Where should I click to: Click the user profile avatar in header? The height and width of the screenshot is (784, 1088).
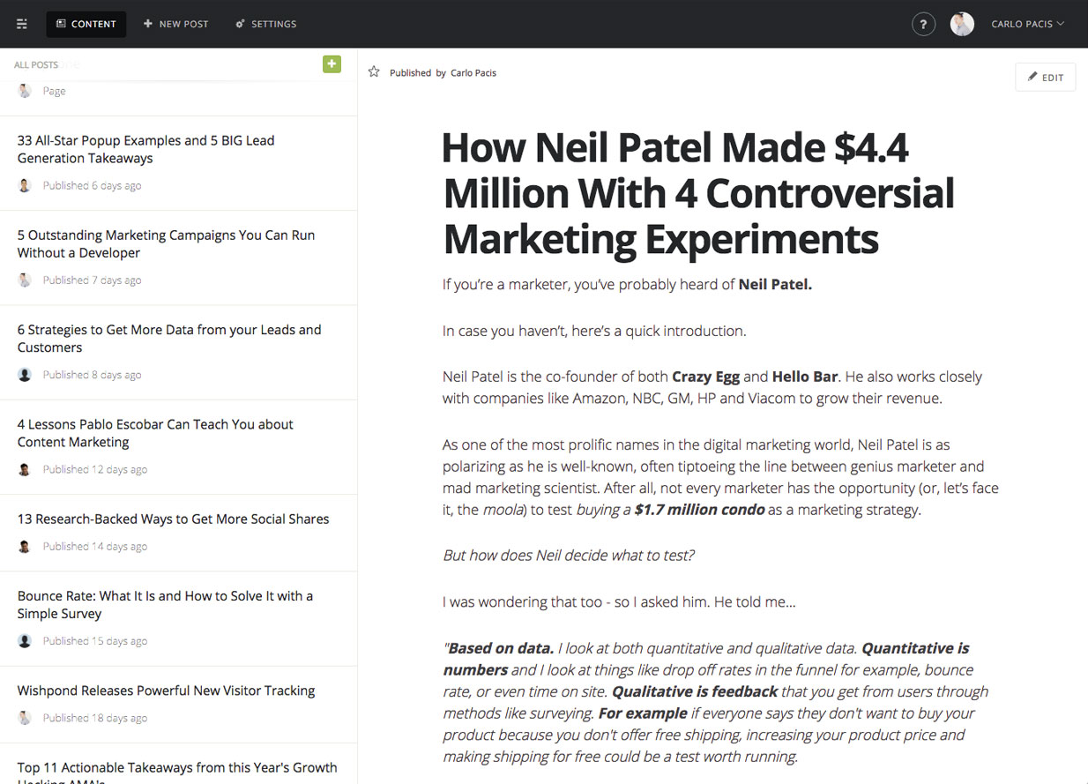[962, 24]
